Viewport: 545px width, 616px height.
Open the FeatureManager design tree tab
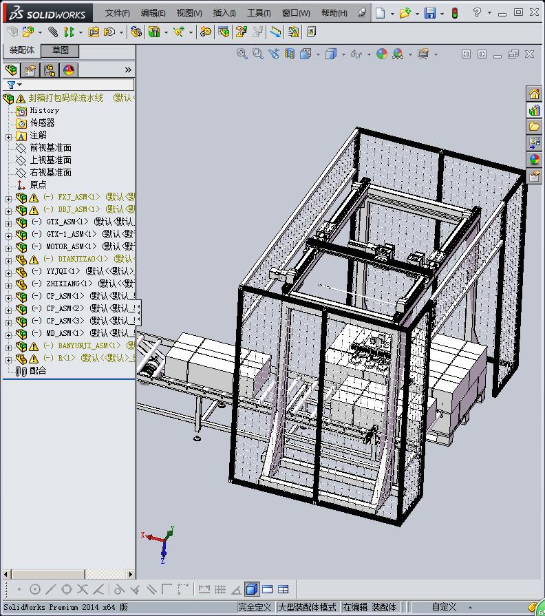tap(12, 70)
